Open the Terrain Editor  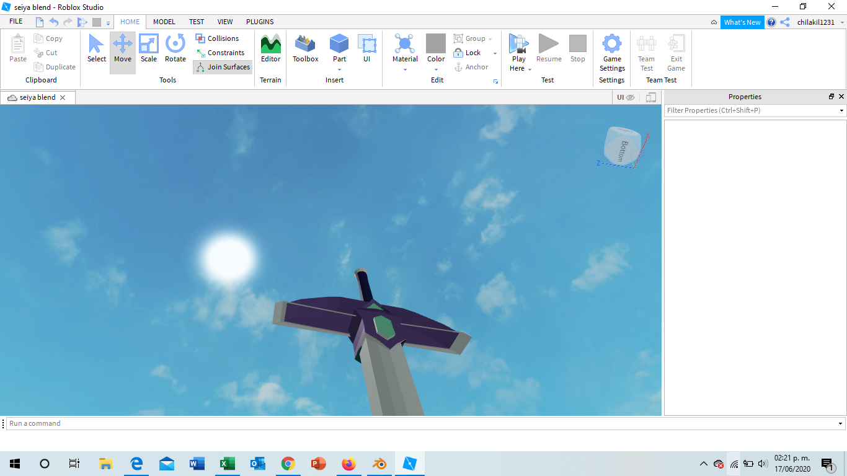pos(270,48)
